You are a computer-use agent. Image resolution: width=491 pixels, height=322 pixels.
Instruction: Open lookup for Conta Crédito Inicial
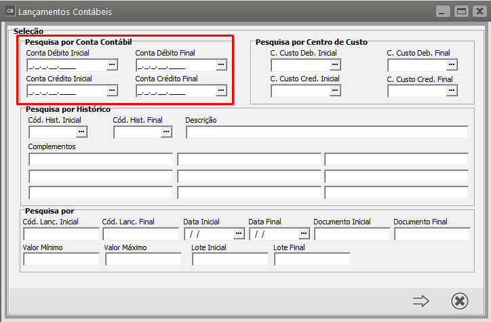pos(113,91)
